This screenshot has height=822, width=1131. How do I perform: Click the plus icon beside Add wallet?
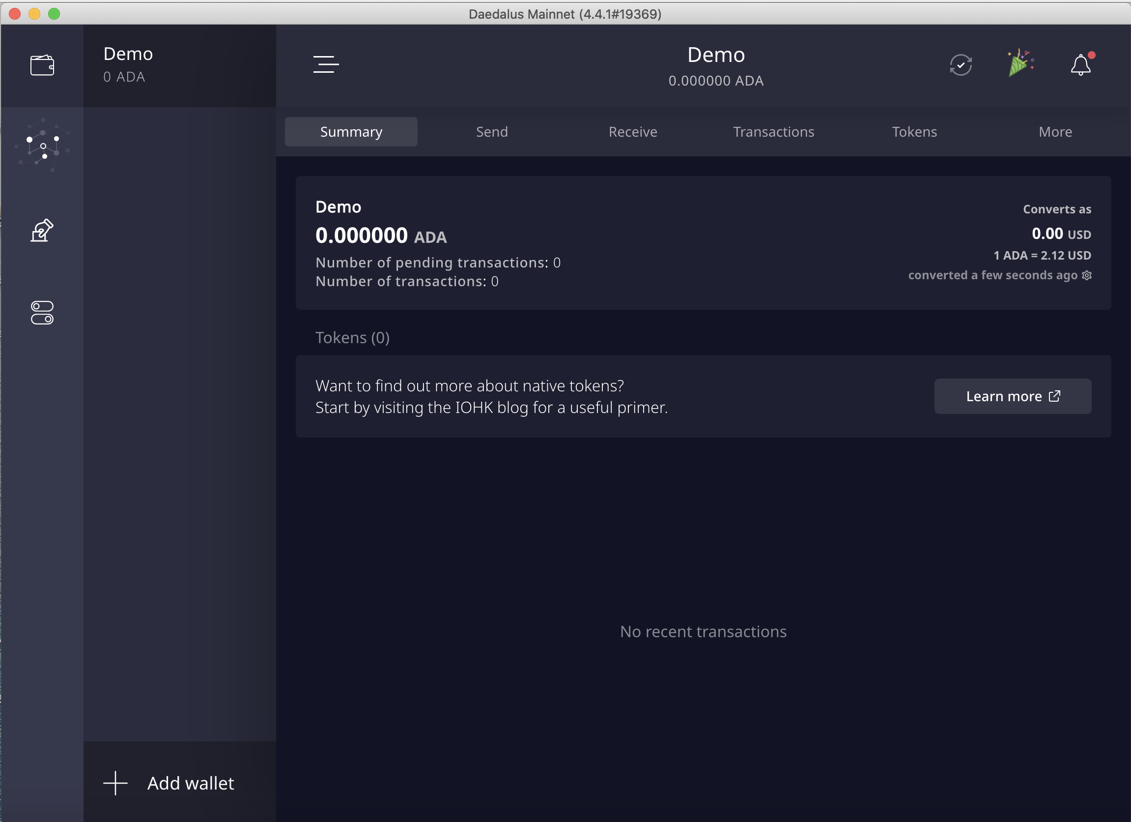tap(115, 783)
